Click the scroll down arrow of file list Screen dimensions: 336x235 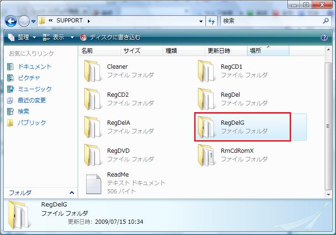(329, 194)
